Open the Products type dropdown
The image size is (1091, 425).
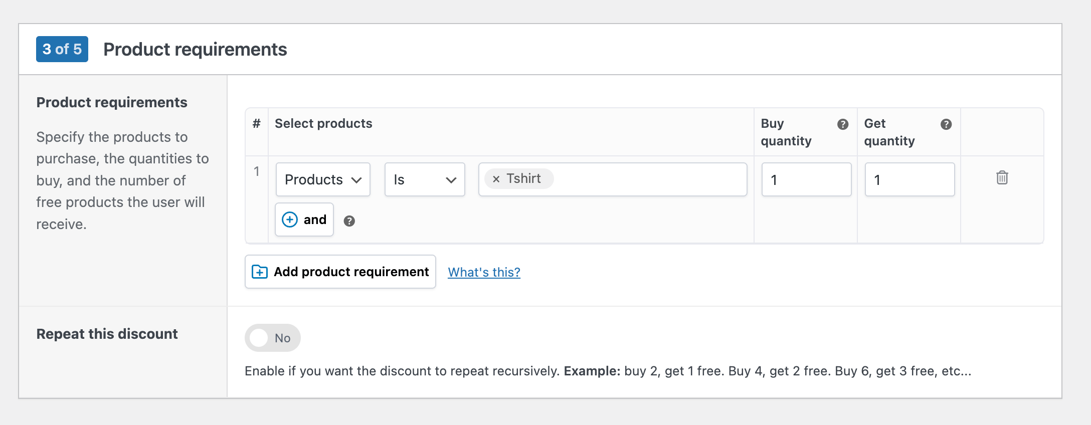323,179
